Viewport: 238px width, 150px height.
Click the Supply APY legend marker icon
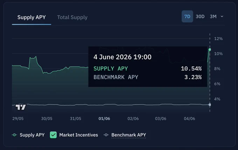tap(14, 135)
